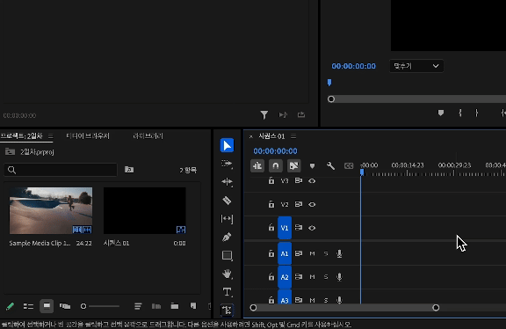Open 프로젝트 panel menu
The image size is (506, 329).
click(51, 136)
